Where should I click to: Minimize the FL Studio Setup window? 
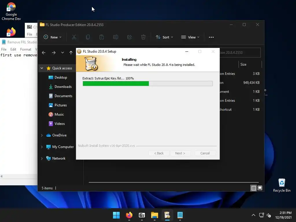coord(187,51)
